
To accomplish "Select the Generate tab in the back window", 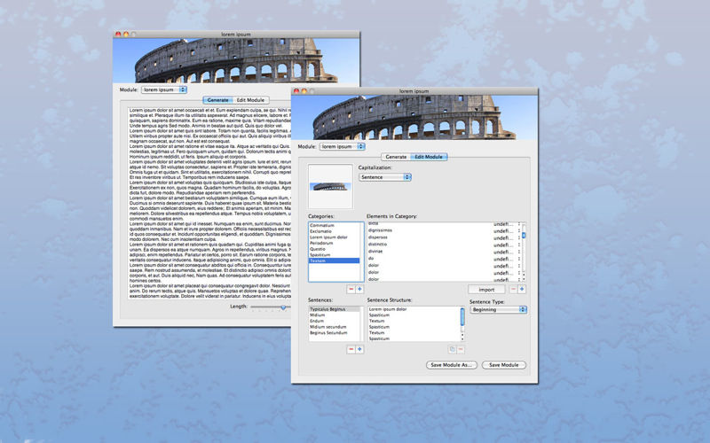I will 217,100.
